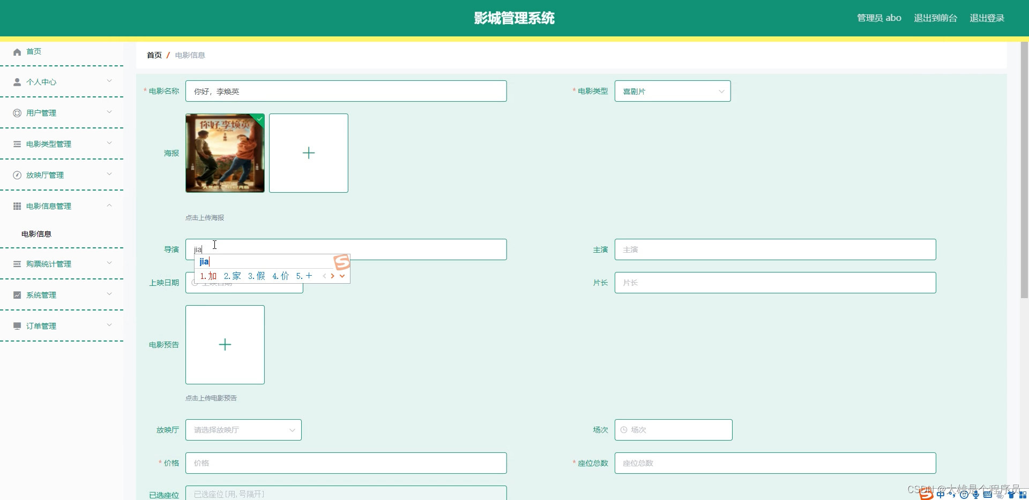The height and width of the screenshot is (500, 1029).
Task: Click the page vertical scrollbar
Action: [1024, 170]
